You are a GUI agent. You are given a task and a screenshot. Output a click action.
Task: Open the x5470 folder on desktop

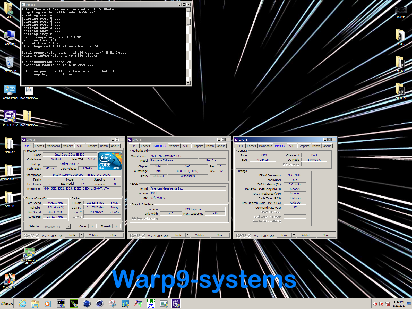tap(401, 64)
